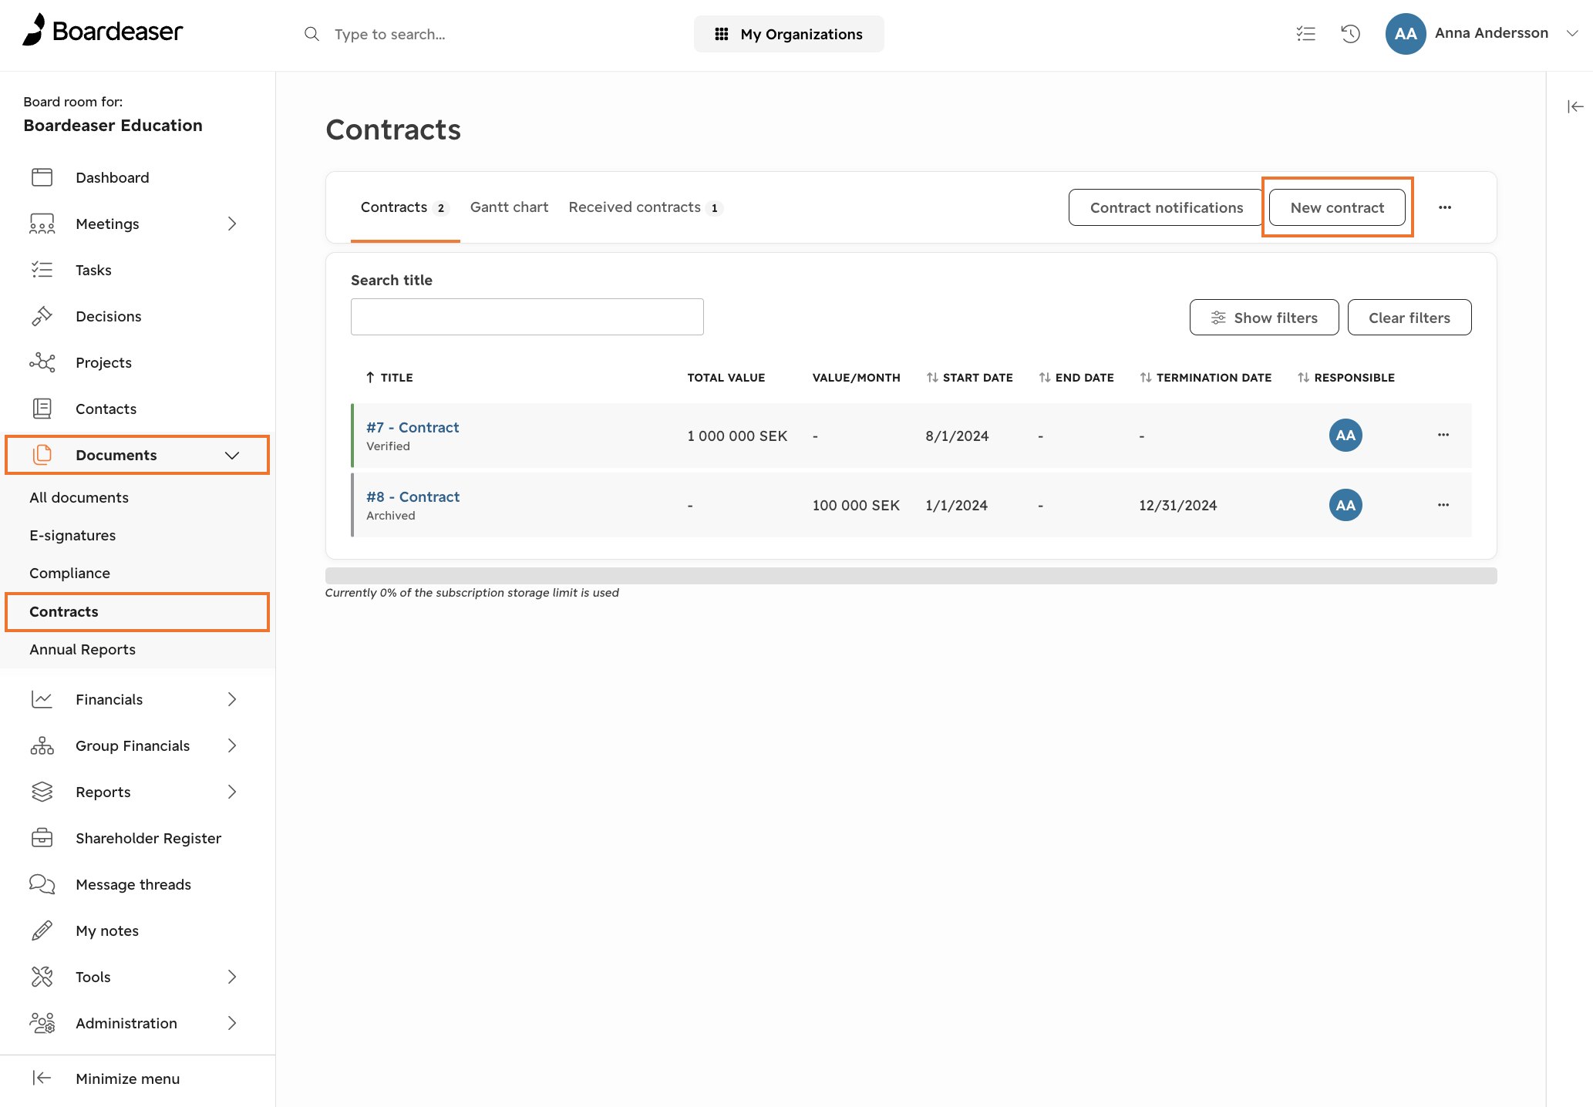Expand the Meetings submenu chevron
Image resolution: width=1593 pixels, height=1107 pixels.
232,224
